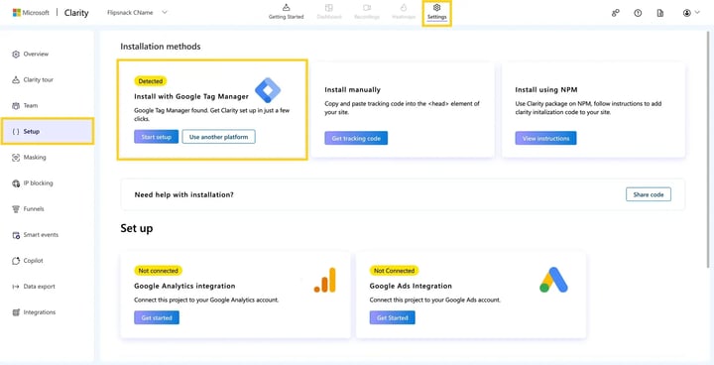The height and width of the screenshot is (365, 714).
Task: Click the Copilot icon in sidebar
Action: coord(16,261)
